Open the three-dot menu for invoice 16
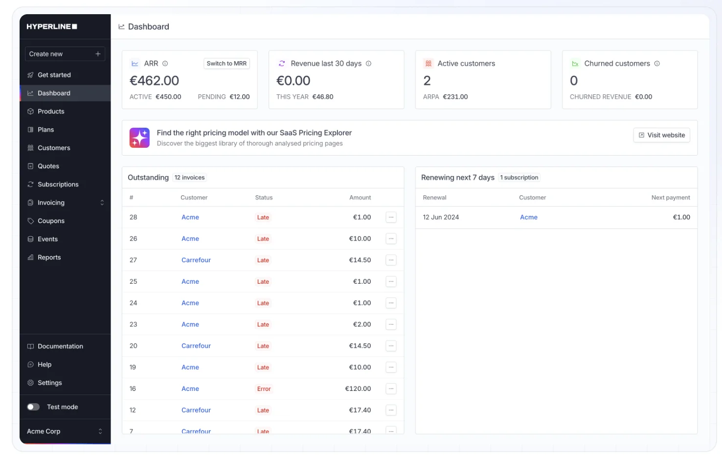Viewport: 722px width, 456px height. [x=391, y=388]
